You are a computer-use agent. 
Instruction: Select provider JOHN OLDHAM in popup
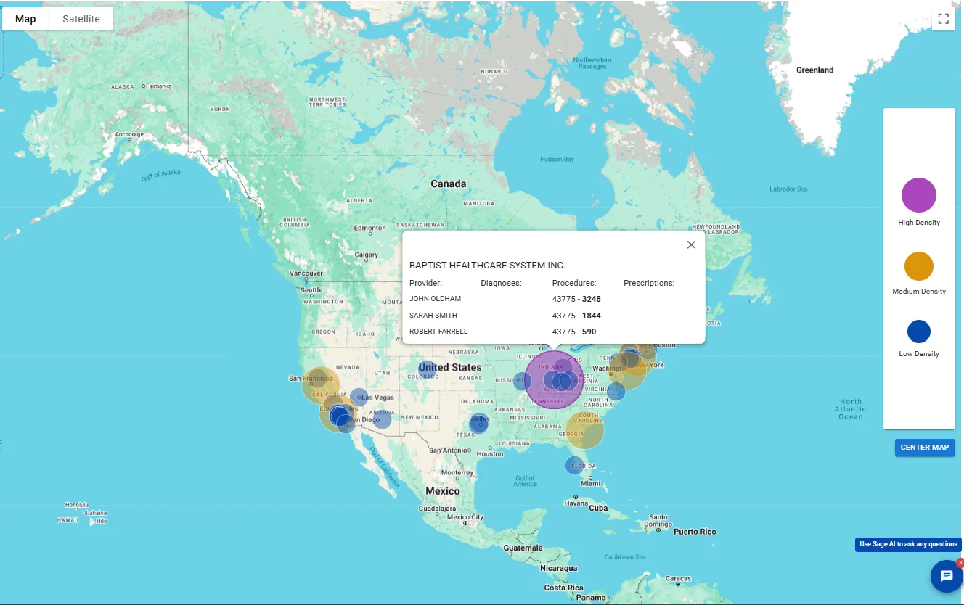[x=435, y=299]
